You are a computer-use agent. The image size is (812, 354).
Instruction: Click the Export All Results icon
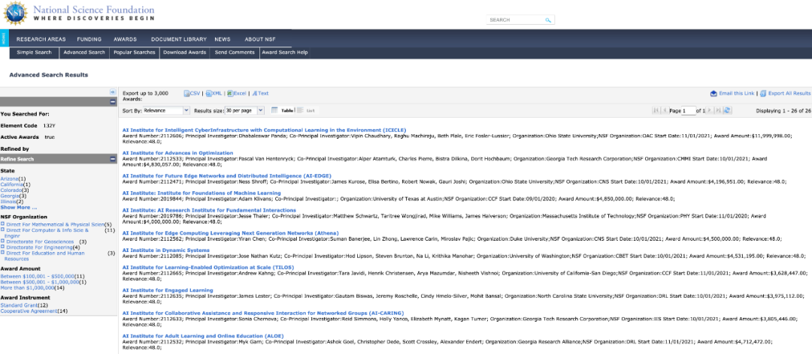click(x=763, y=94)
